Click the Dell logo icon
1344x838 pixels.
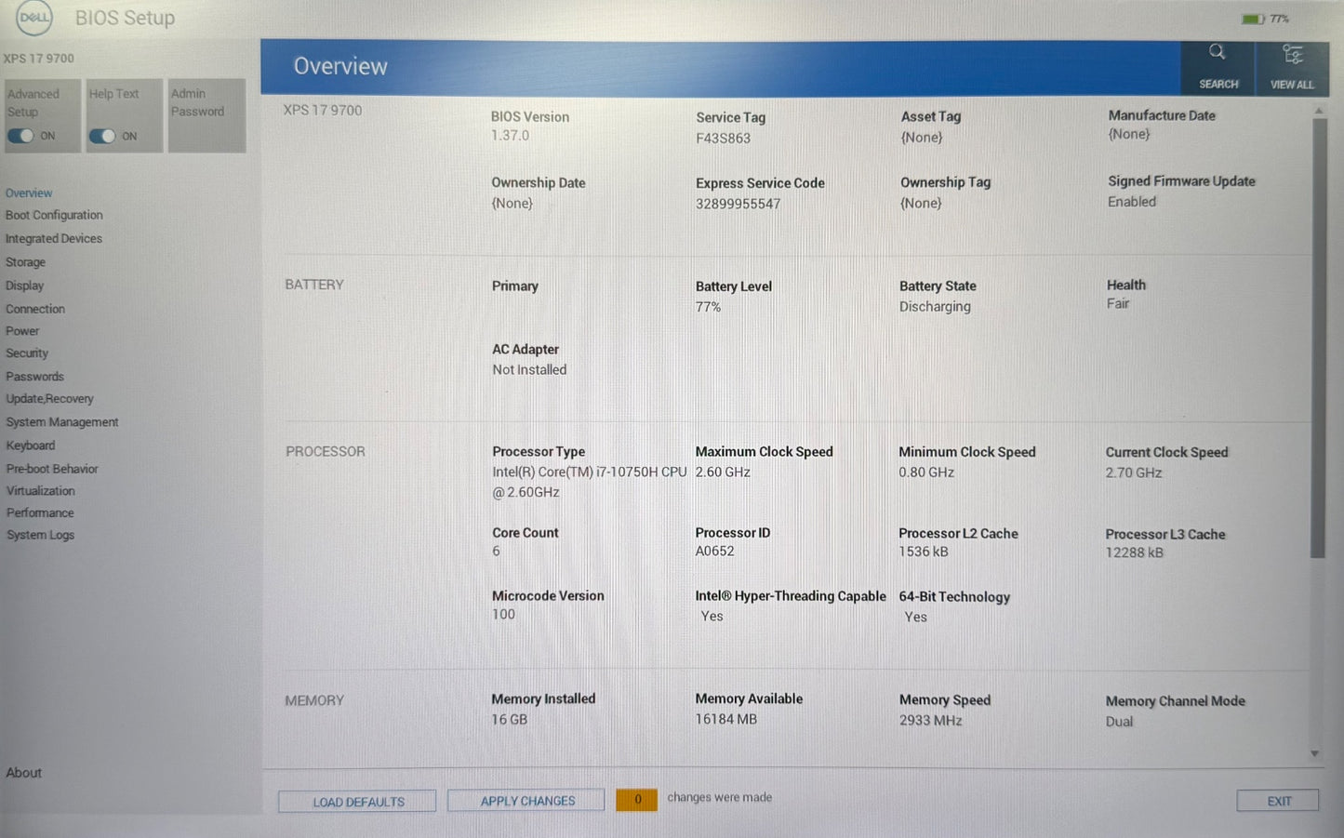pos(34,18)
